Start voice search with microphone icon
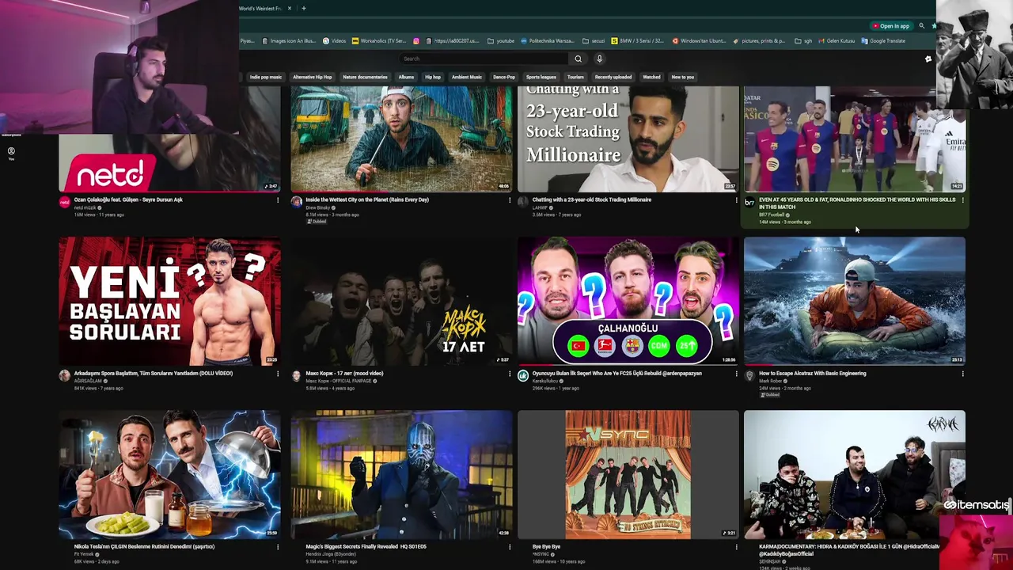The width and height of the screenshot is (1013, 570). pos(599,59)
